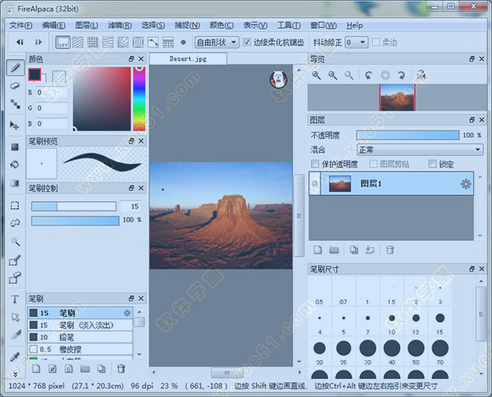Open the 抖动修正 value dropdown

pos(356,42)
